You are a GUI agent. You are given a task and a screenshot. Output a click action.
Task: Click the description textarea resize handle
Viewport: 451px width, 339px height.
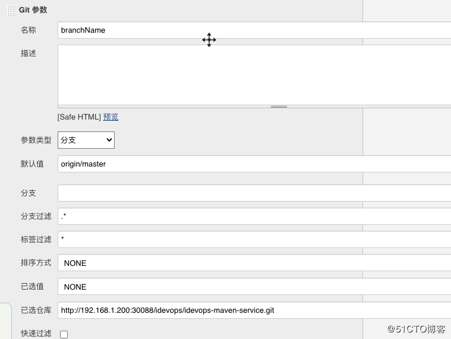(x=279, y=106)
